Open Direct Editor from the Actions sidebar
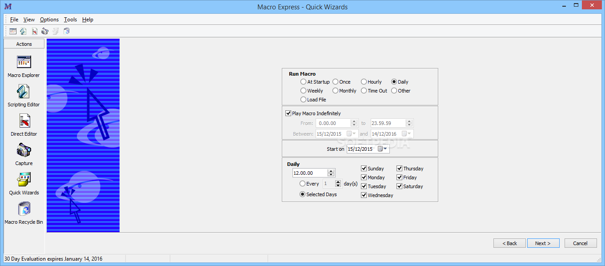 [24, 125]
